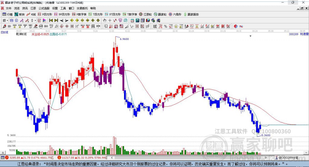Click the blue infinity symbol icon

241,27
